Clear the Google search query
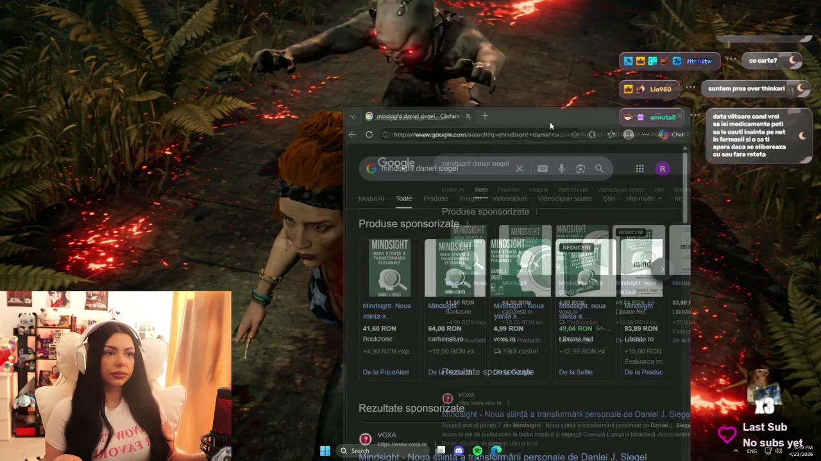 [x=520, y=168]
